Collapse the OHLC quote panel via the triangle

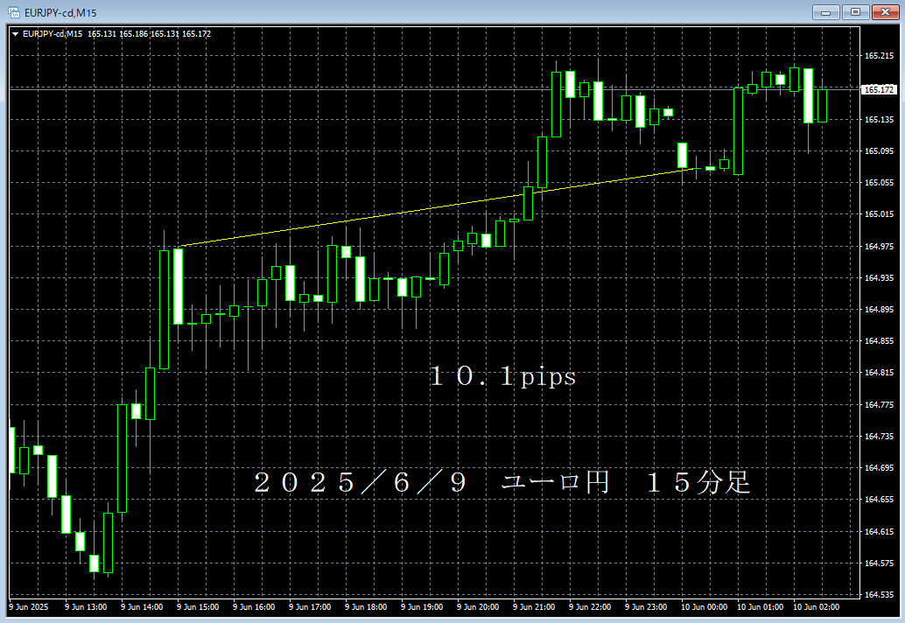pos(15,34)
